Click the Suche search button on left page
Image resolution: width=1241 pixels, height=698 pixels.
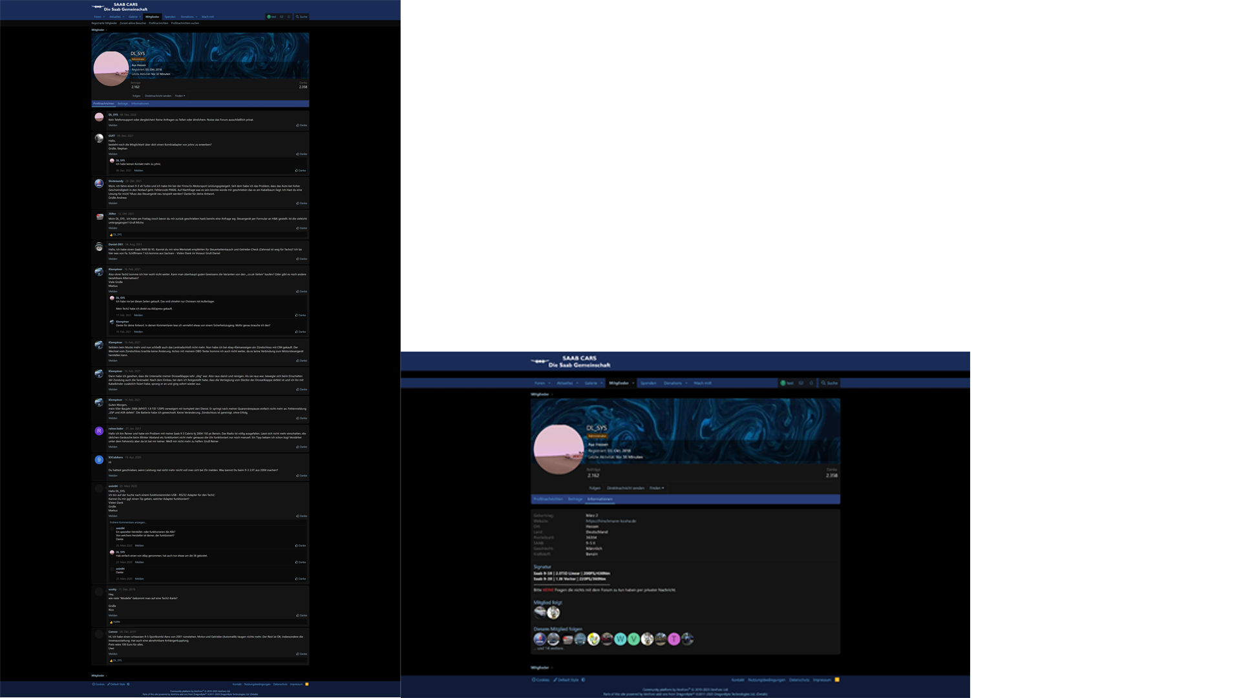point(301,17)
